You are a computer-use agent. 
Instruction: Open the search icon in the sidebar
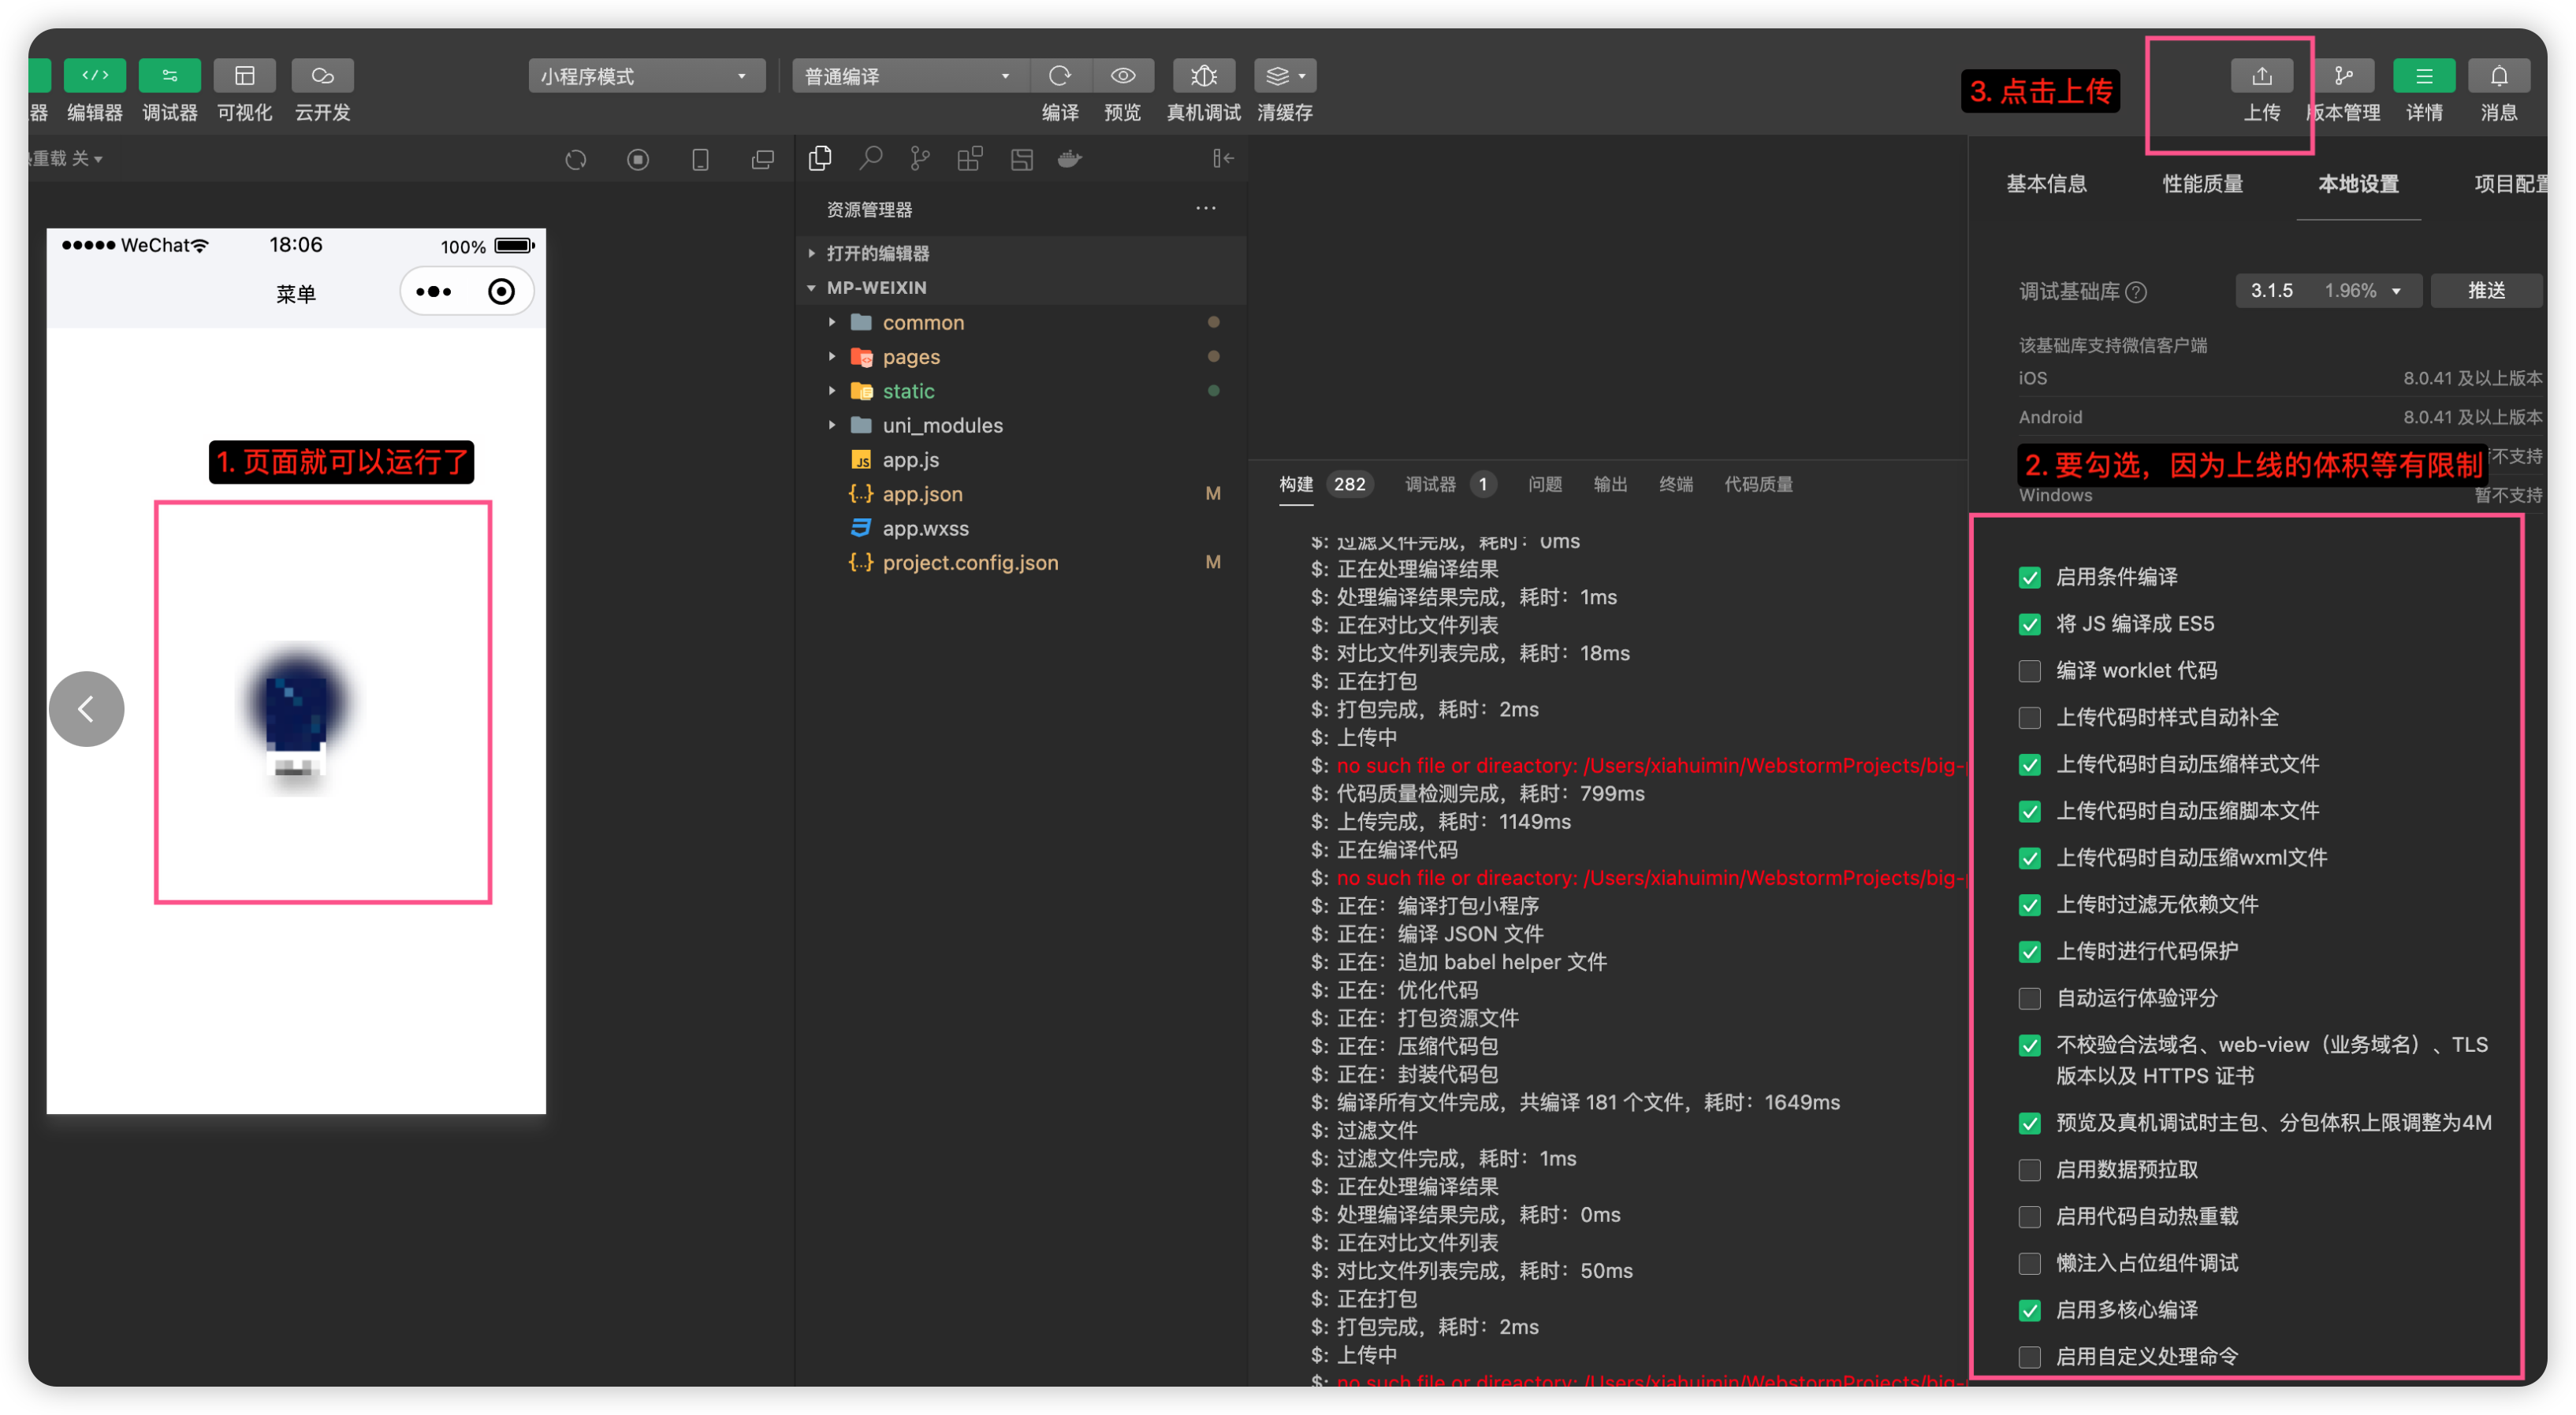pyautogui.click(x=870, y=159)
